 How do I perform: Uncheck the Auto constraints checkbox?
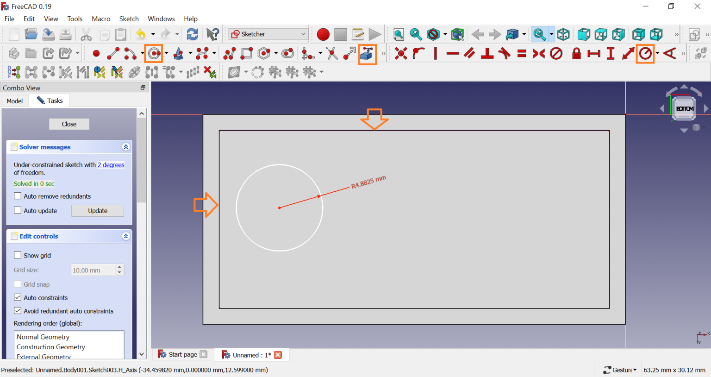18,297
